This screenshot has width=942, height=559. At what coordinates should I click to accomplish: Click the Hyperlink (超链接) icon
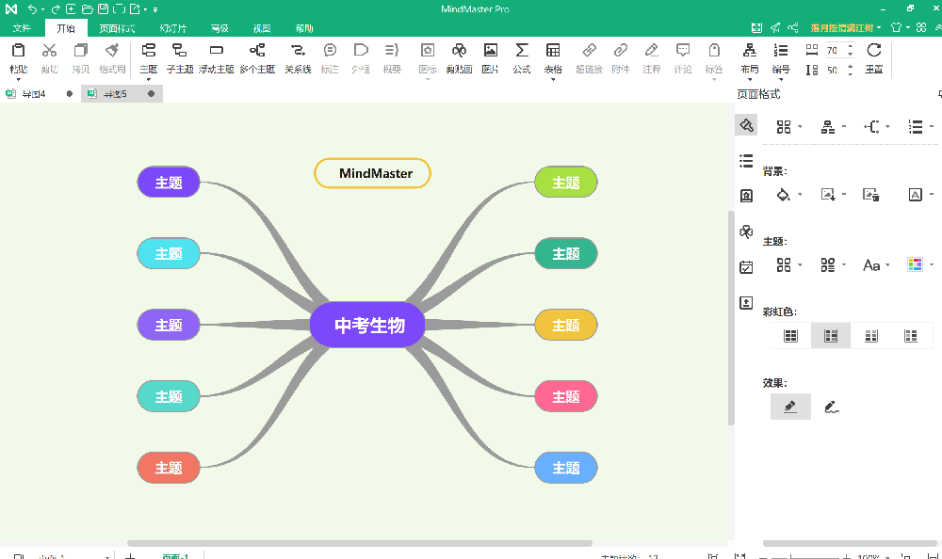click(589, 51)
